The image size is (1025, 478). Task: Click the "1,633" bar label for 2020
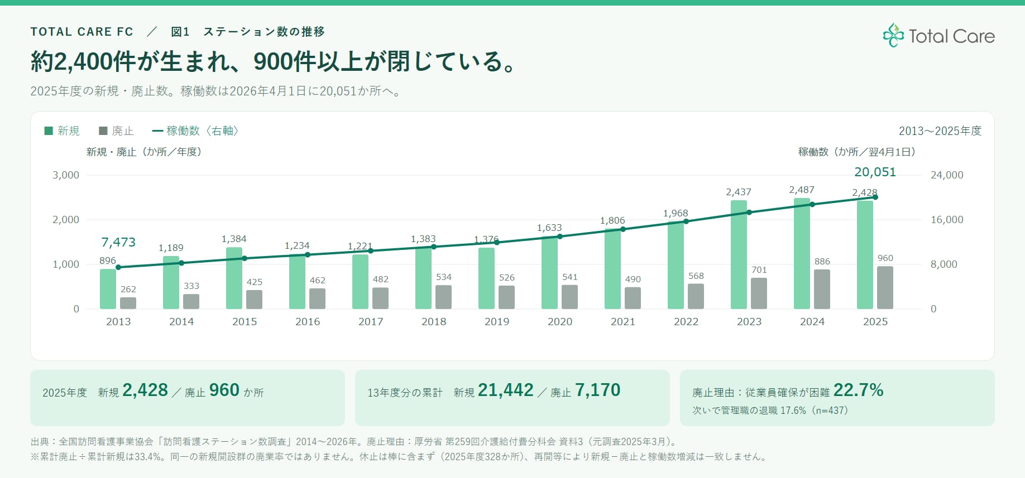pyautogui.click(x=549, y=228)
